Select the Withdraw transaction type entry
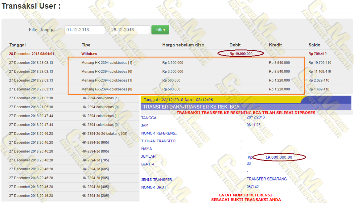The width and height of the screenshot is (354, 203). (x=89, y=54)
